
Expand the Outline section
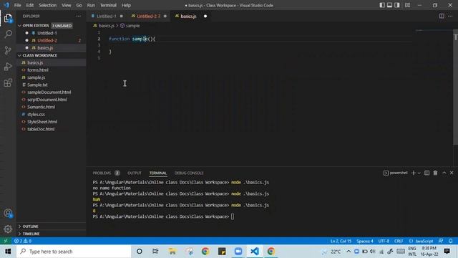pos(30,226)
